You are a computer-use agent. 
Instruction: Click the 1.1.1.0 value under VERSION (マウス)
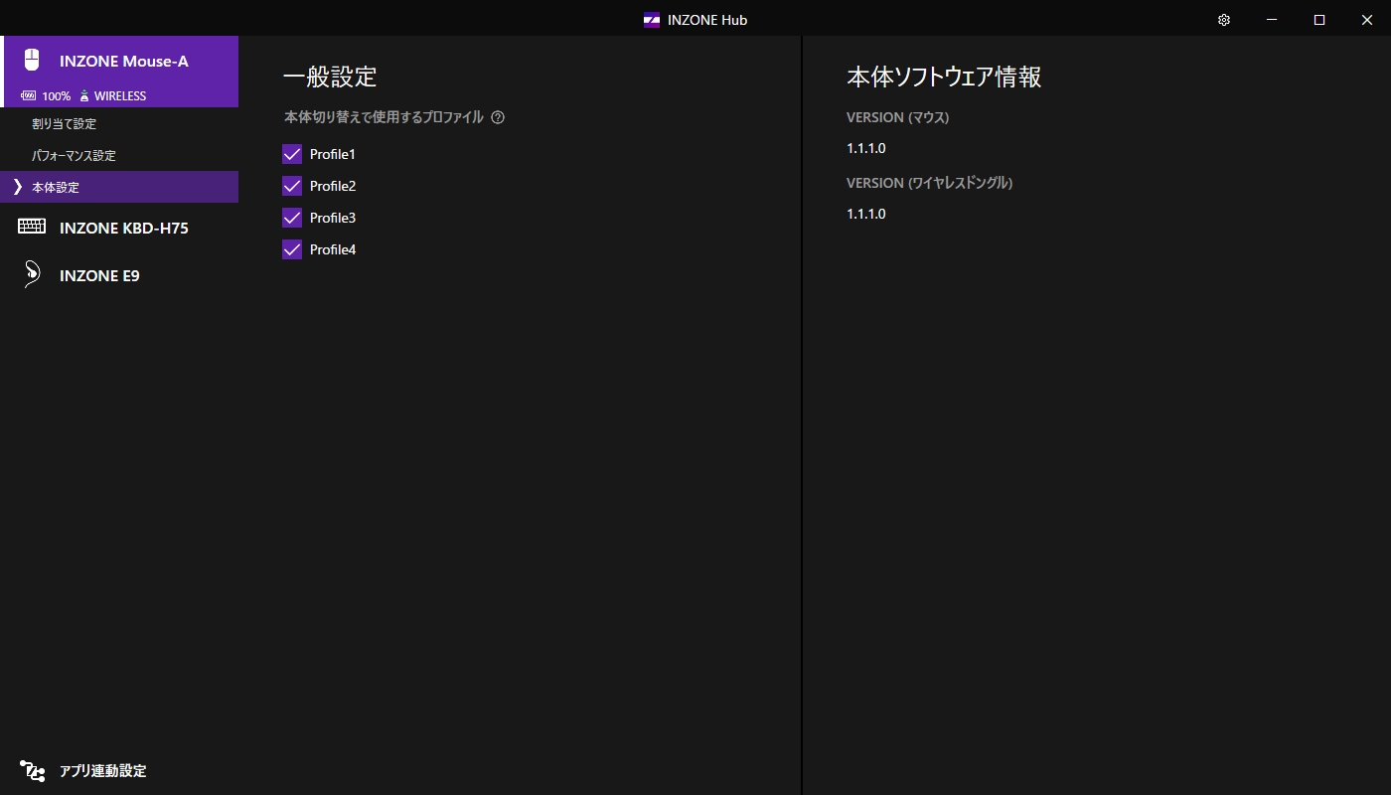coord(866,148)
